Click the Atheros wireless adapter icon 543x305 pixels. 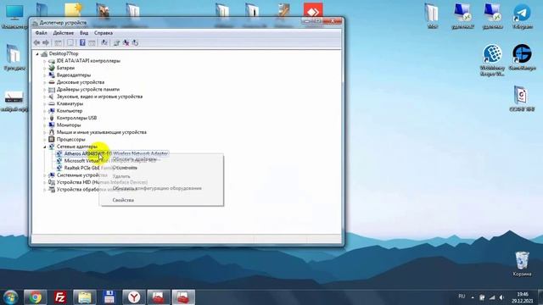click(x=59, y=153)
